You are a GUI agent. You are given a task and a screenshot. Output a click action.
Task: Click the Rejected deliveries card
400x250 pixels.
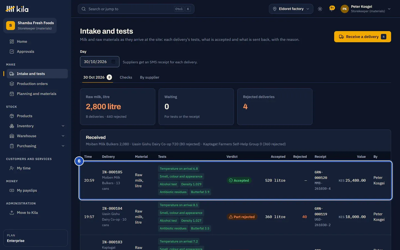coord(275,107)
